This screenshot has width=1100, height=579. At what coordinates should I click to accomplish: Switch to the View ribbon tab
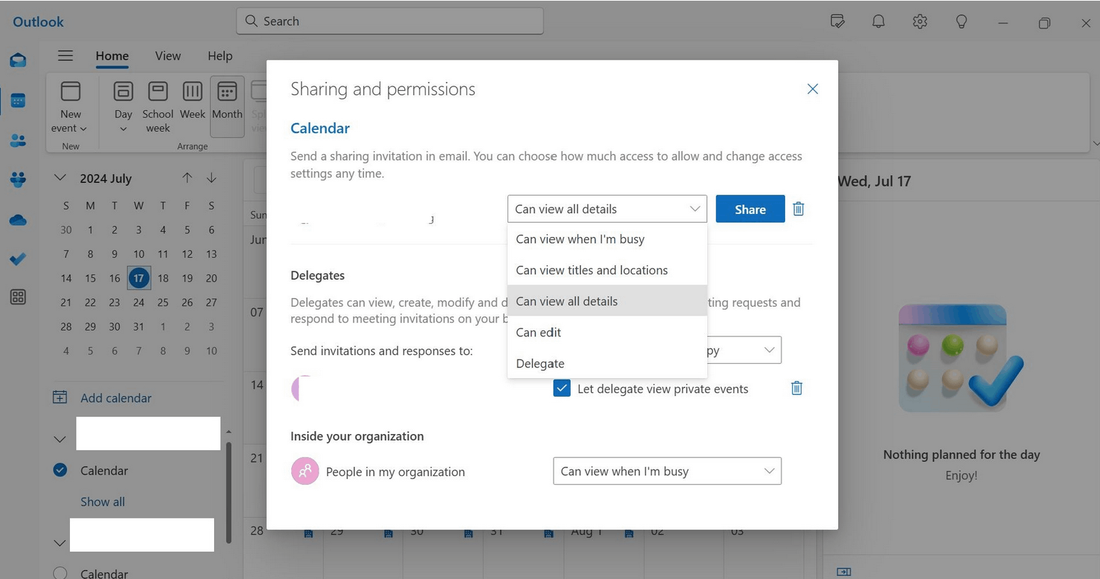click(167, 55)
